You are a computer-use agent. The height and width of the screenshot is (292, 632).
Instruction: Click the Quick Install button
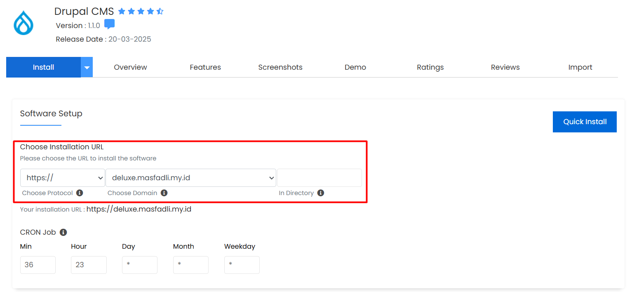click(585, 122)
